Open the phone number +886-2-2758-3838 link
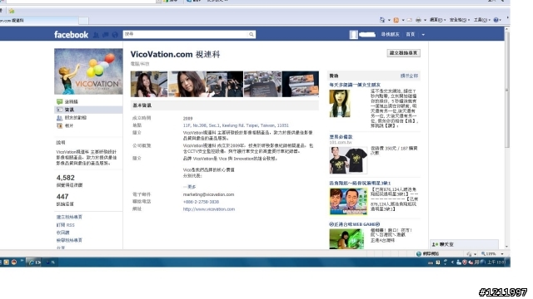The width and height of the screenshot is (533, 299). 201,202
